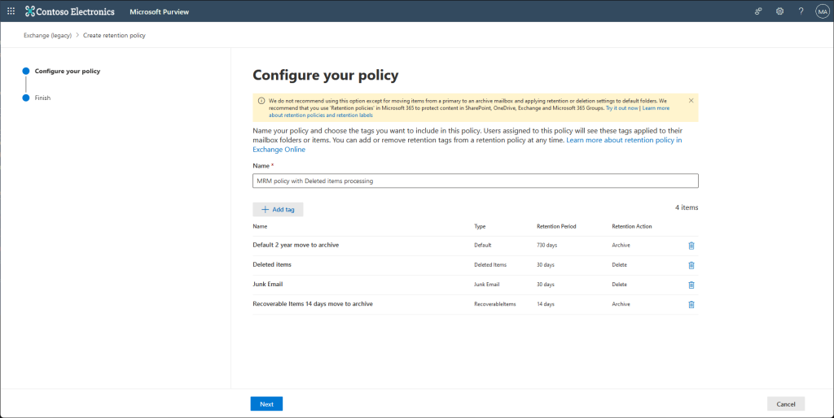
Task: Click the 730 days retention period cell
Action: point(546,246)
